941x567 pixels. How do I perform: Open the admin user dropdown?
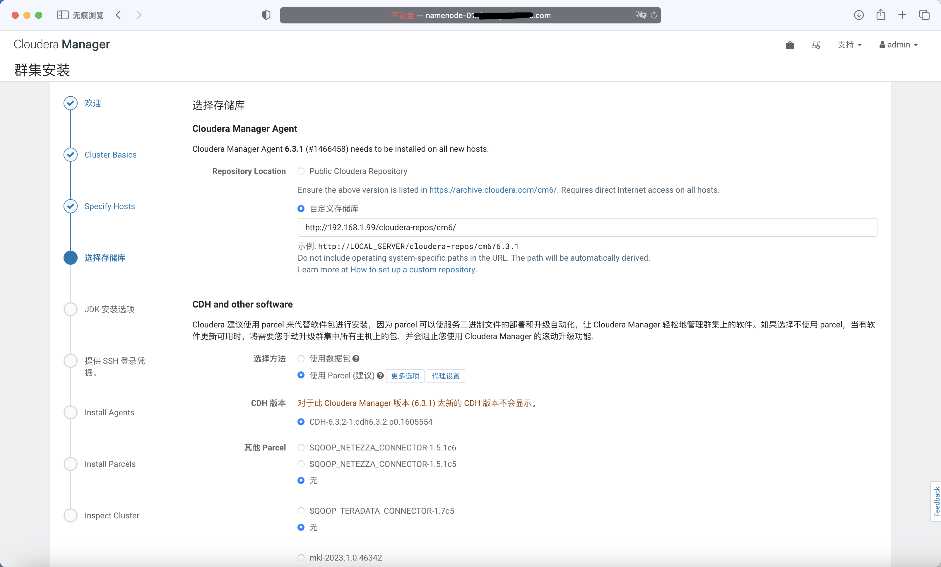(x=898, y=45)
